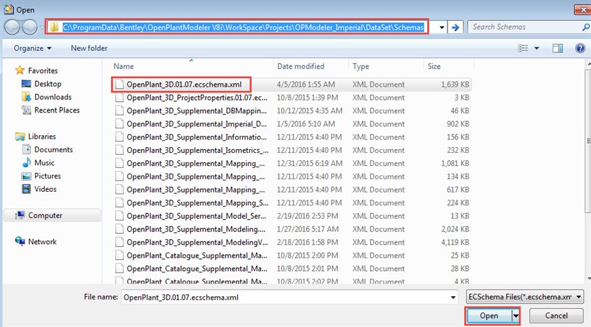Select Network in navigation pane
Screen dimensions: 591x327
click(x=42, y=241)
